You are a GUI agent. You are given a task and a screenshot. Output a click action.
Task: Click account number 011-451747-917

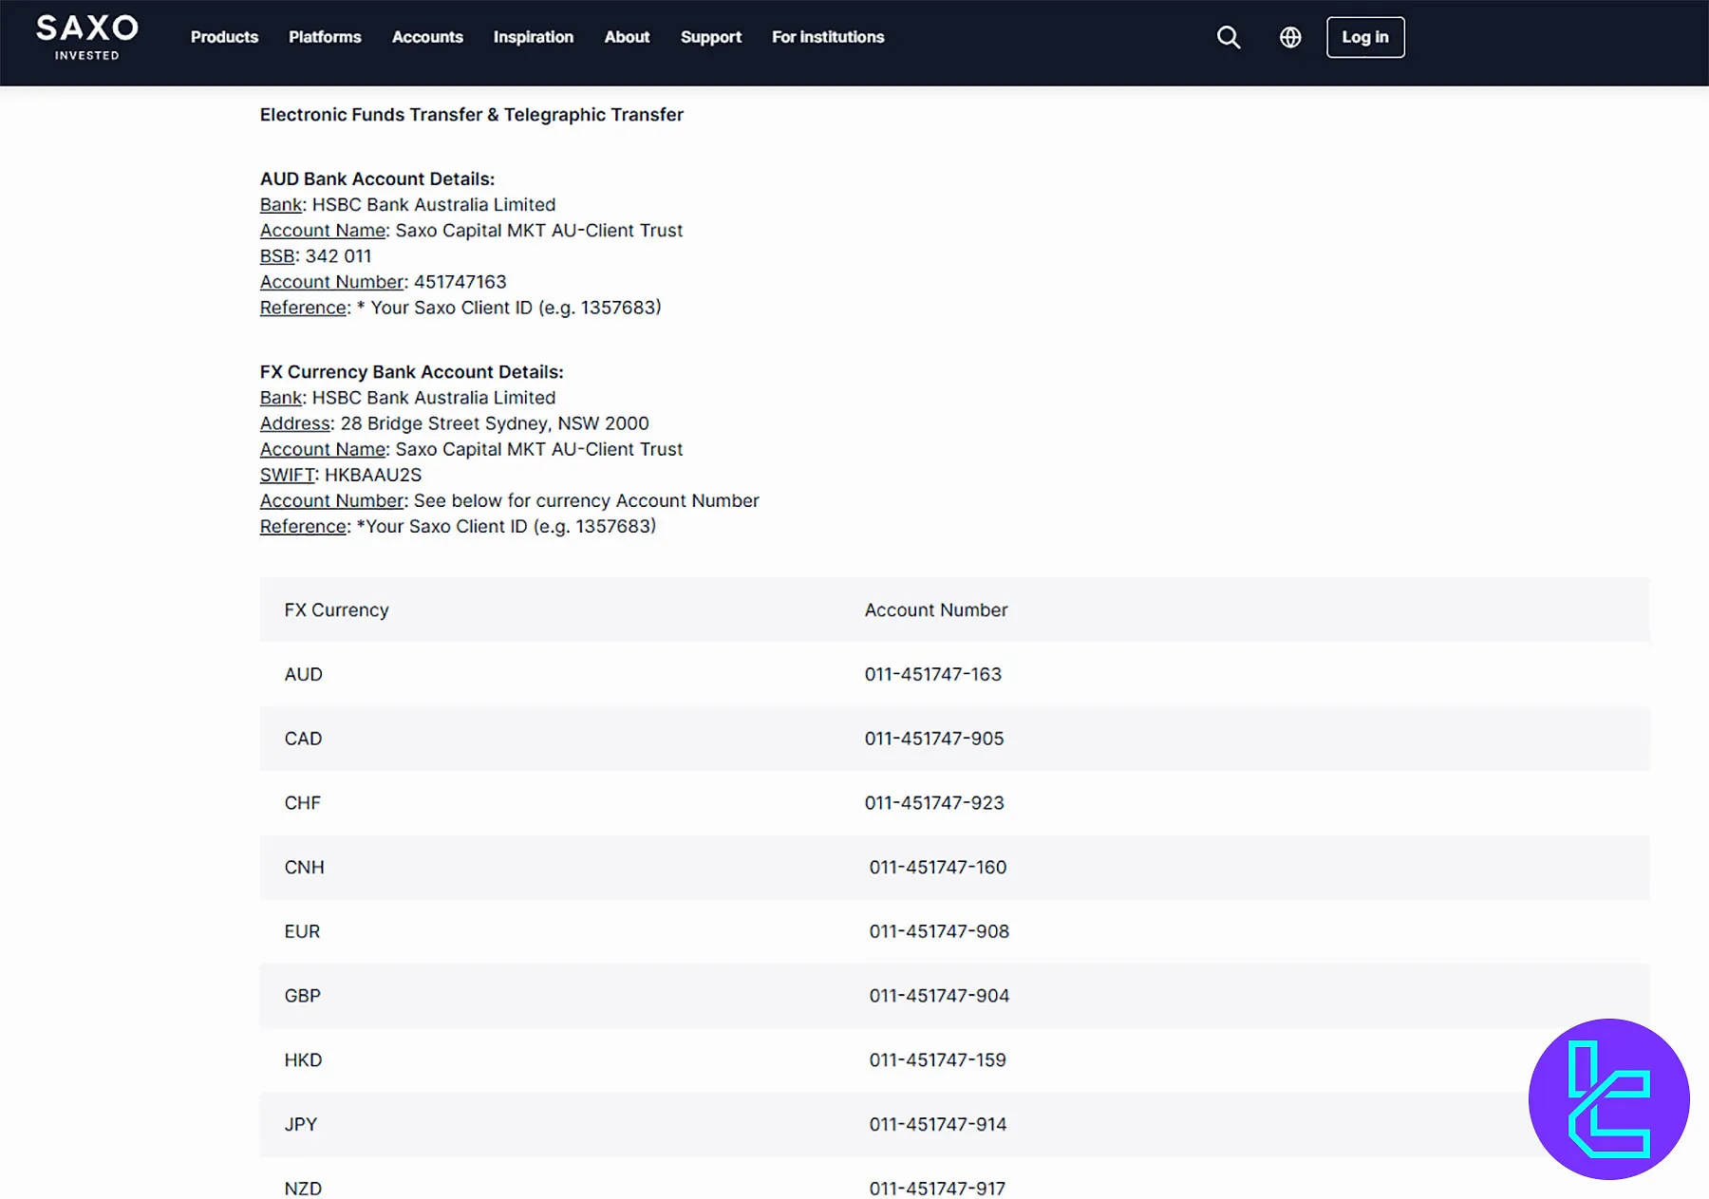tap(938, 1189)
